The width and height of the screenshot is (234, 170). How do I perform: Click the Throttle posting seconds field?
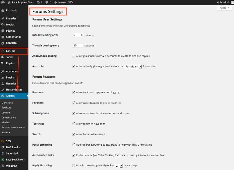click(78, 45)
